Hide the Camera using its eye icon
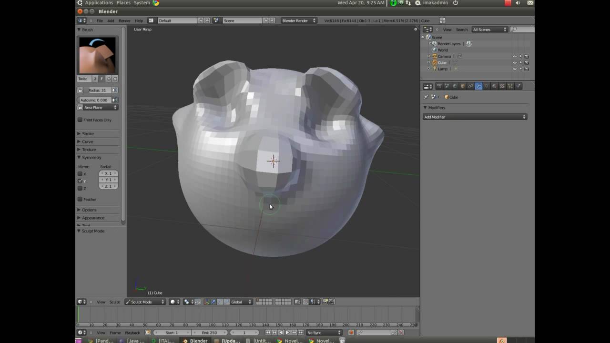The width and height of the screenshot is (610, 343). 515,56
